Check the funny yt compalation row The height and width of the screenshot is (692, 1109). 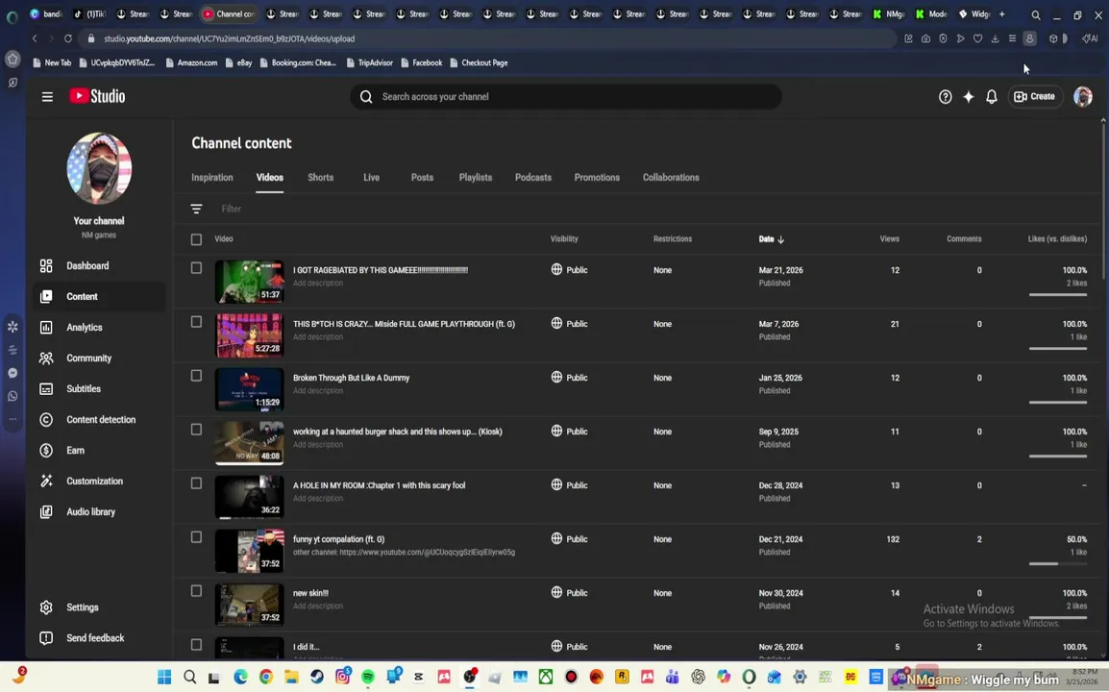click(196, 537)
